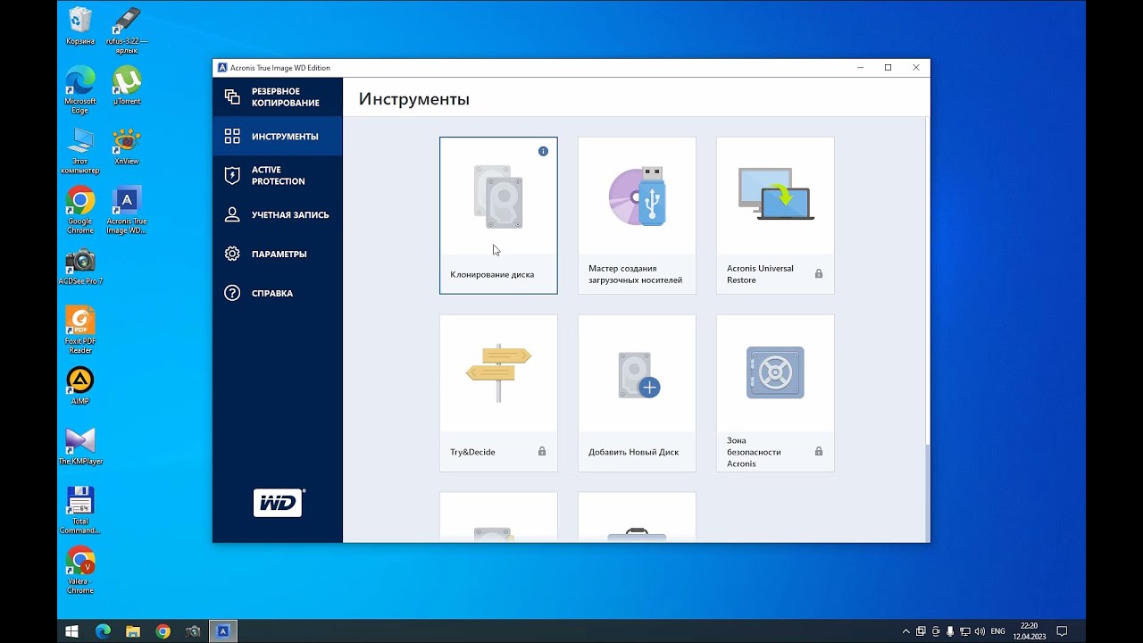Show hidden tray icons arrow

click(x=906, y=631)
